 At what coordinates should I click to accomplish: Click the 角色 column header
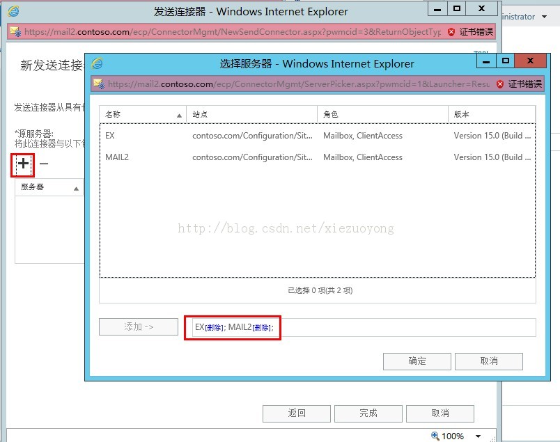coord(382,114)
